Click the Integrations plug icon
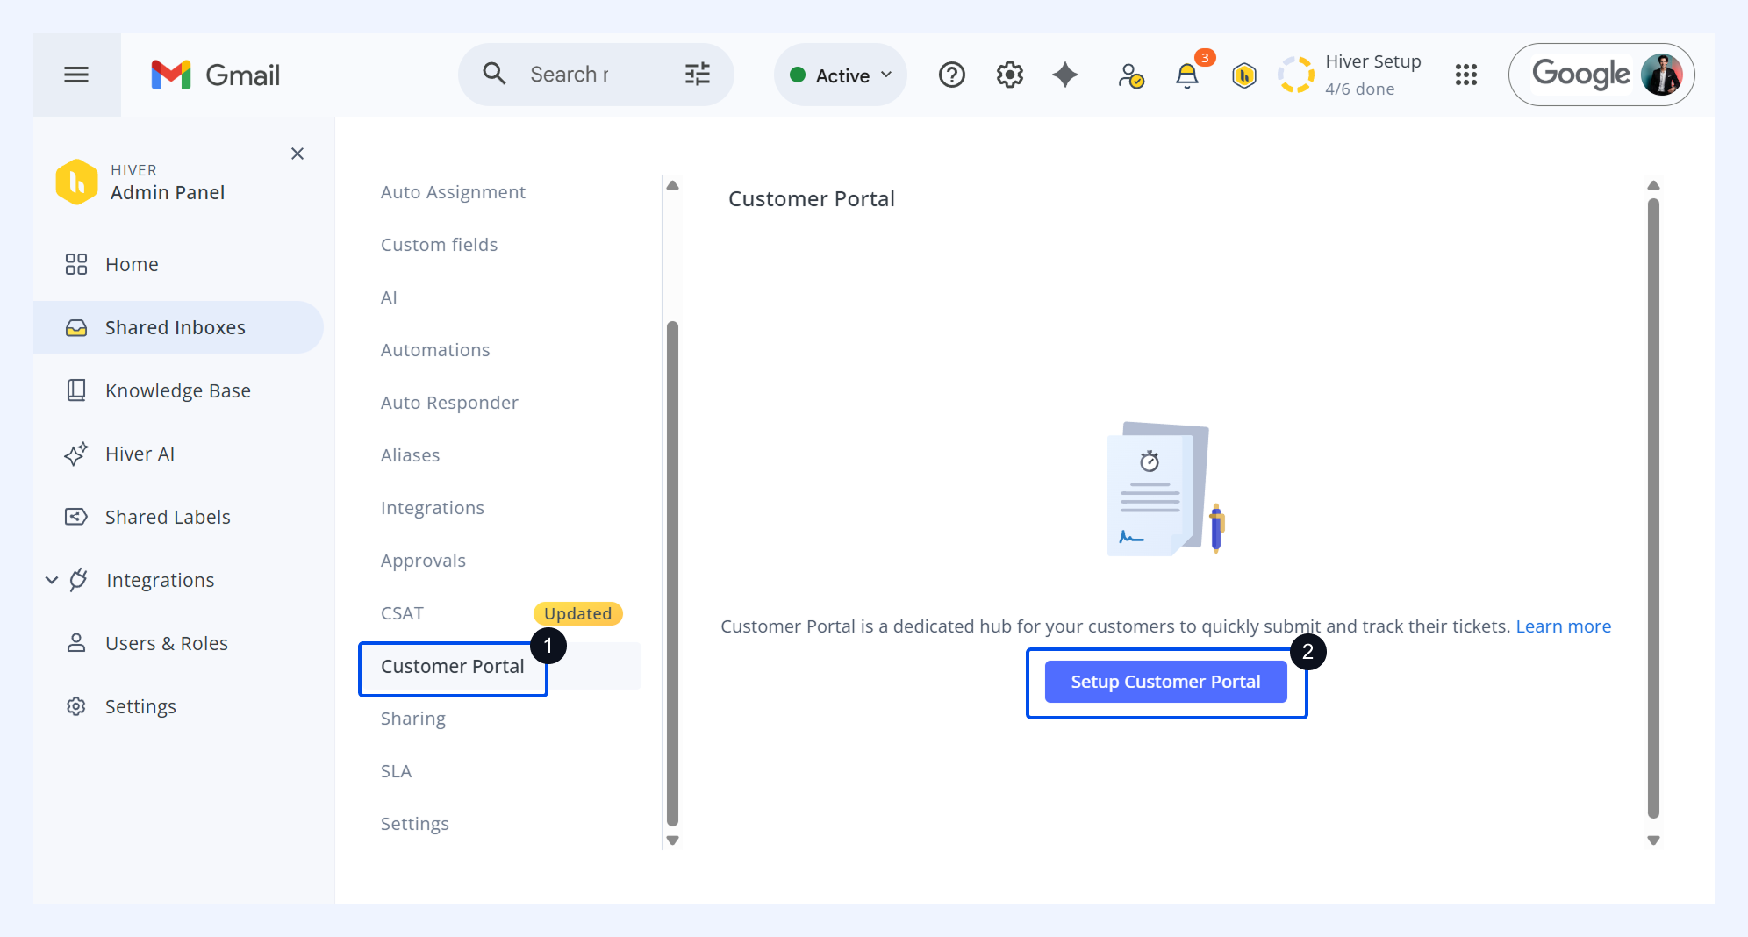This screenshot has height=937, width=1748. coord(78,580)
